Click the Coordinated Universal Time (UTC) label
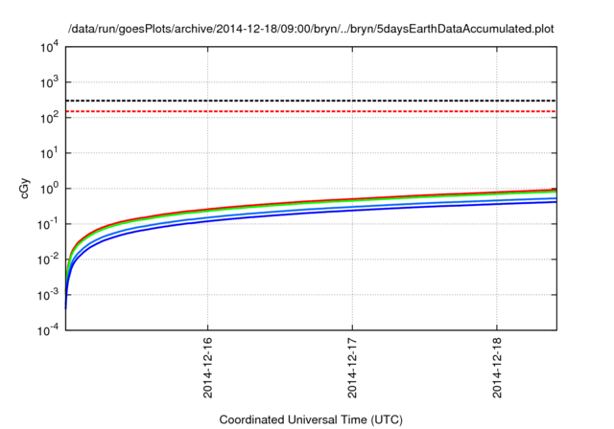 tap(311, 419)
